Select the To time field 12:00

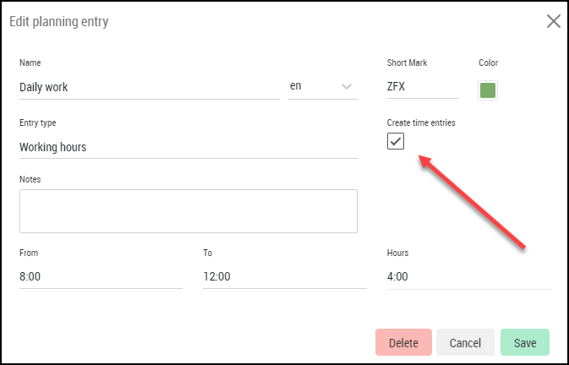pos(285,277)
